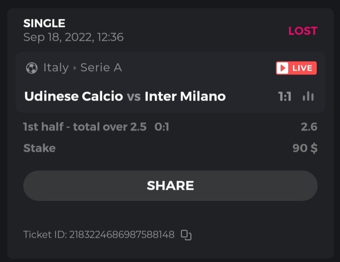Click the 0:1 score at bet time

(x=161, y=127)
